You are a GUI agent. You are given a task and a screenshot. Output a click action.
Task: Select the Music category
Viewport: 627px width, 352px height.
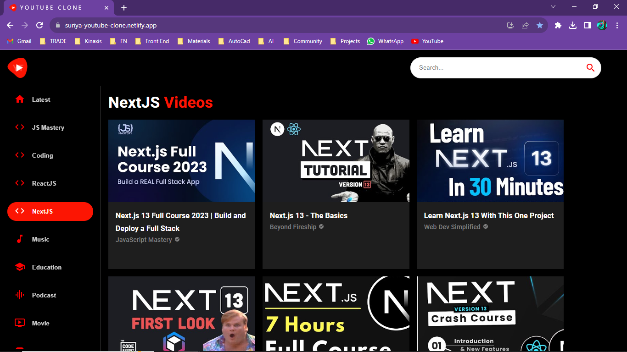50,239
